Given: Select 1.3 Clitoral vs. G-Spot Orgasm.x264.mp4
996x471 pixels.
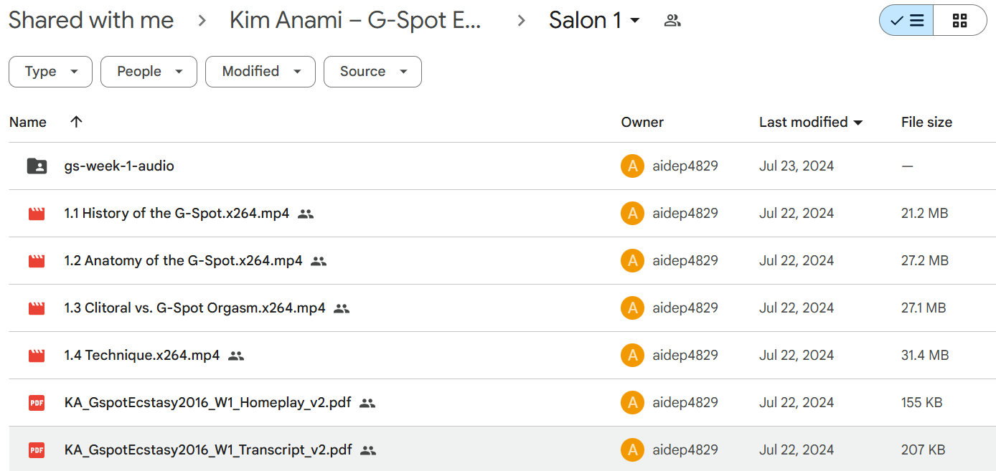Looking at the screenshot, I should tap(195, 308).
